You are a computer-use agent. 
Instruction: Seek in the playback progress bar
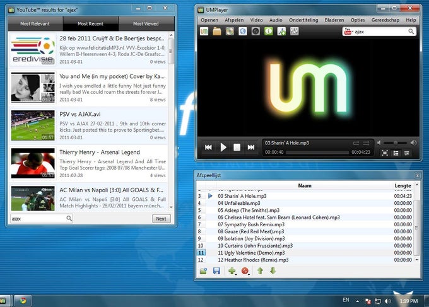point(317,153)
